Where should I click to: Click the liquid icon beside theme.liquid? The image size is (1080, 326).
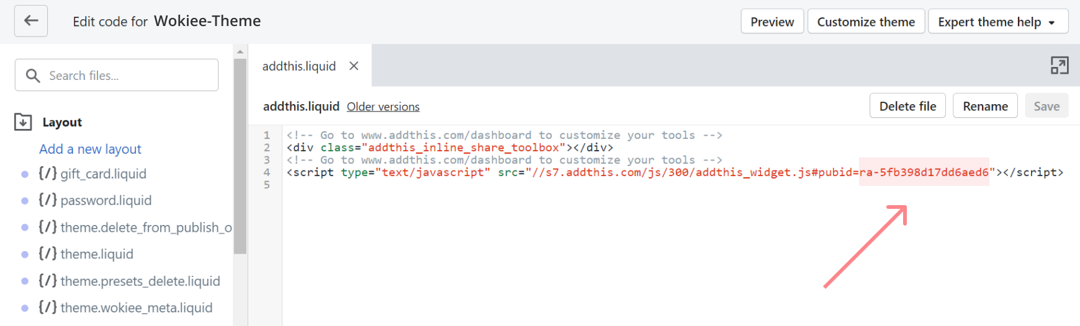coord(48,254)
